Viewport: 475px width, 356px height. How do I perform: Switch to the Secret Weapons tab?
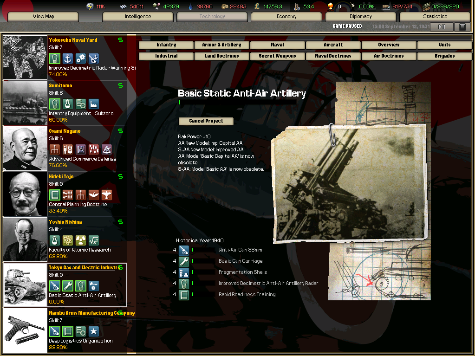point(277,56)
